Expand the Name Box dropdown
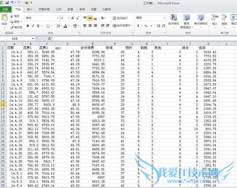Viewport: 237px width, 188px height. 33,38
